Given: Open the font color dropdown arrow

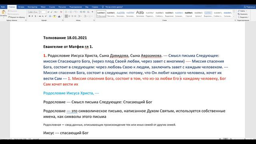Looking at the screenshot, I should tap(61, 16).
